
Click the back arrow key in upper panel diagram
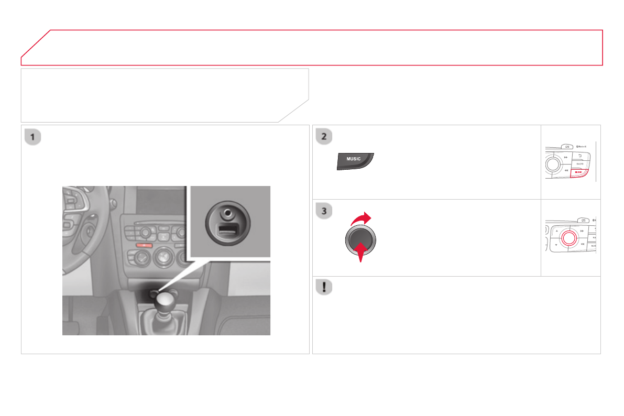click(x=580, y=156)
